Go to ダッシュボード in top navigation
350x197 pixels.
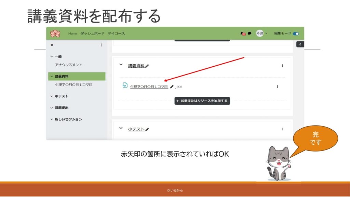coord(92,34)
